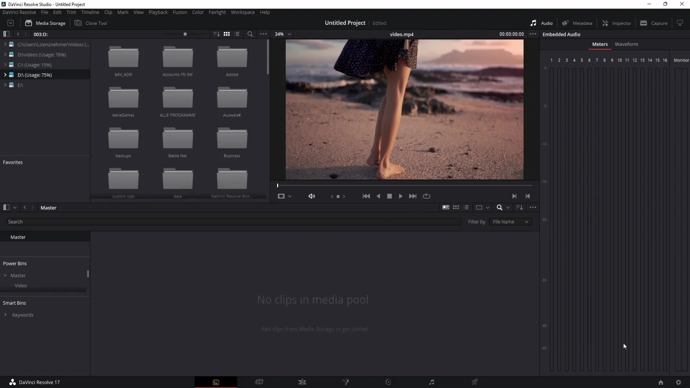Viewport: 690px width, 388px height.
Task: Switch to Waveform tab in embedded audio
Action: pyautogui.click(x=626, y=43)
